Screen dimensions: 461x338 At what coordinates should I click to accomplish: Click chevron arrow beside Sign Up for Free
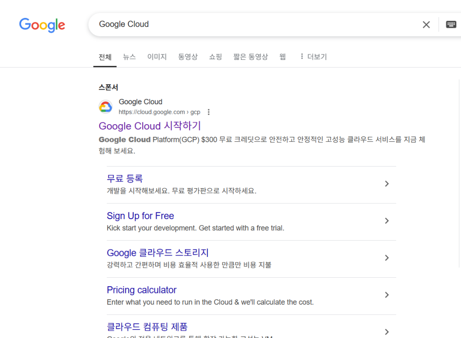pos(386,221)
